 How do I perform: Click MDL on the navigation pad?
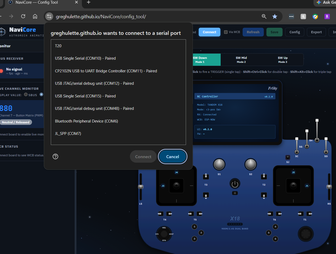click(x=164, y=228)
